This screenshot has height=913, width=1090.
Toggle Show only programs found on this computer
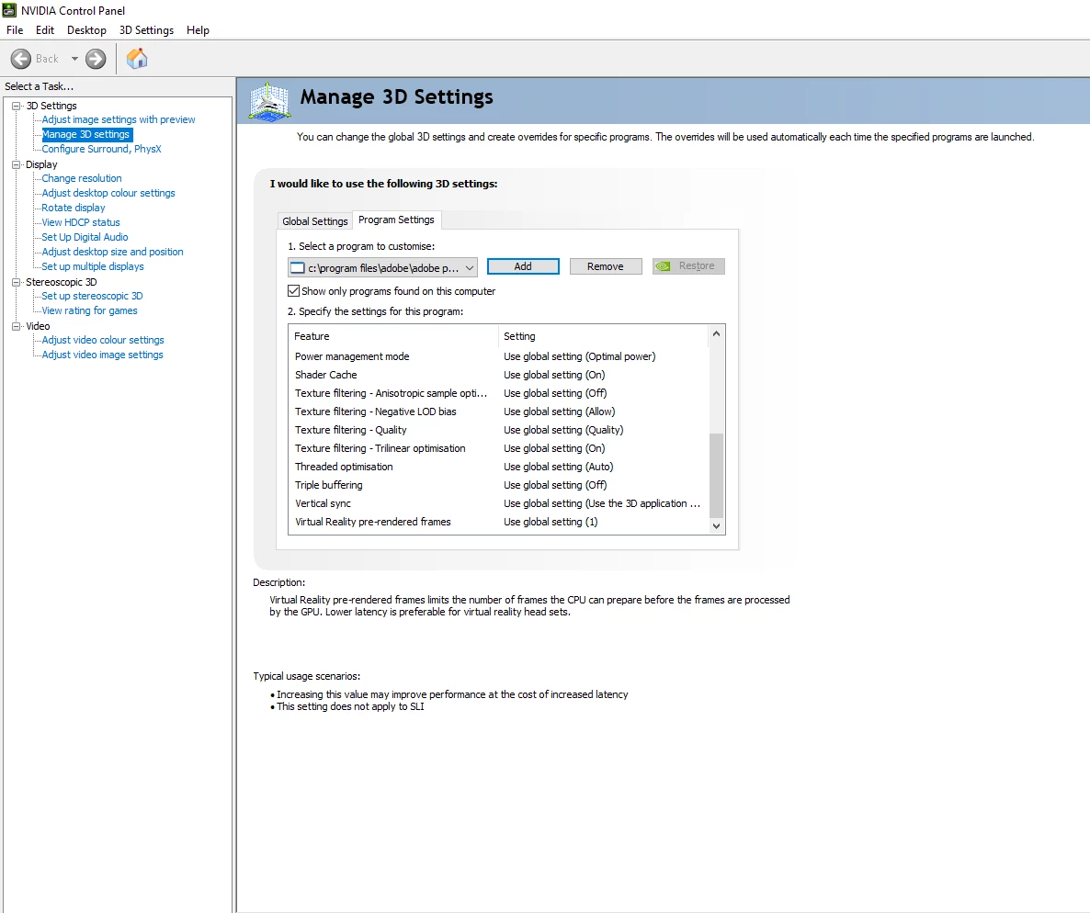tap(294, 290)
